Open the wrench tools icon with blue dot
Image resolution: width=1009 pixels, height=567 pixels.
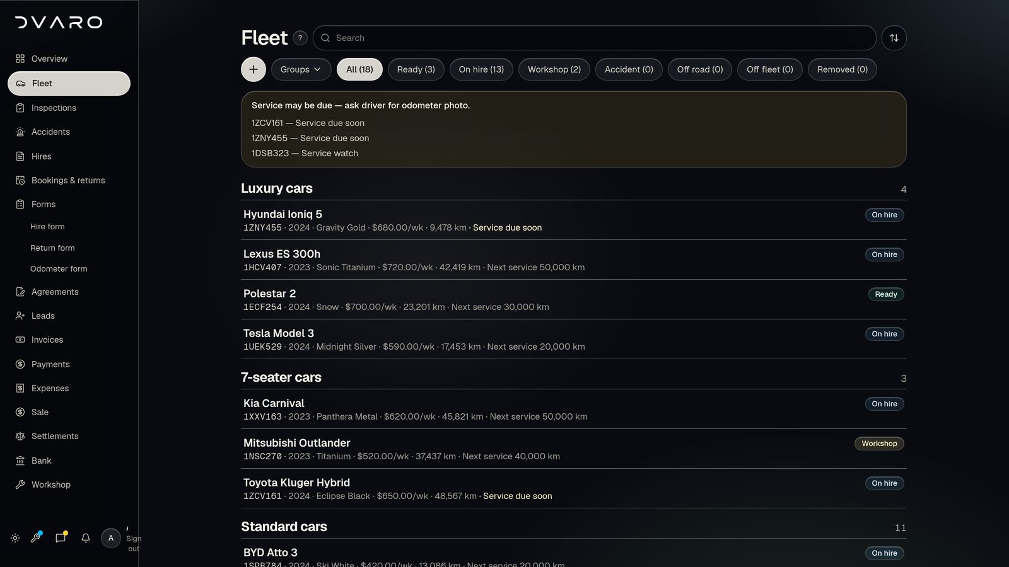point(36,537)
